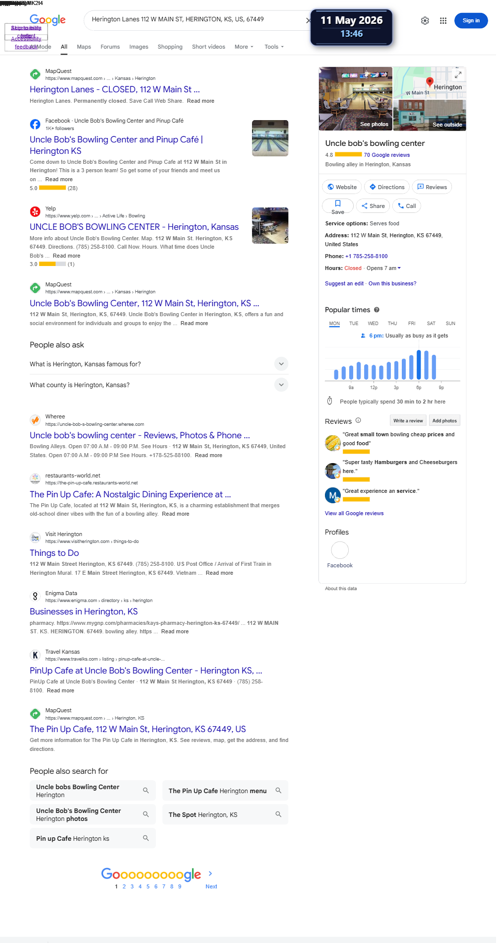Screen dimensions: 502x943
Task: Clear the search box with the X icon
Action: (309, 21)
